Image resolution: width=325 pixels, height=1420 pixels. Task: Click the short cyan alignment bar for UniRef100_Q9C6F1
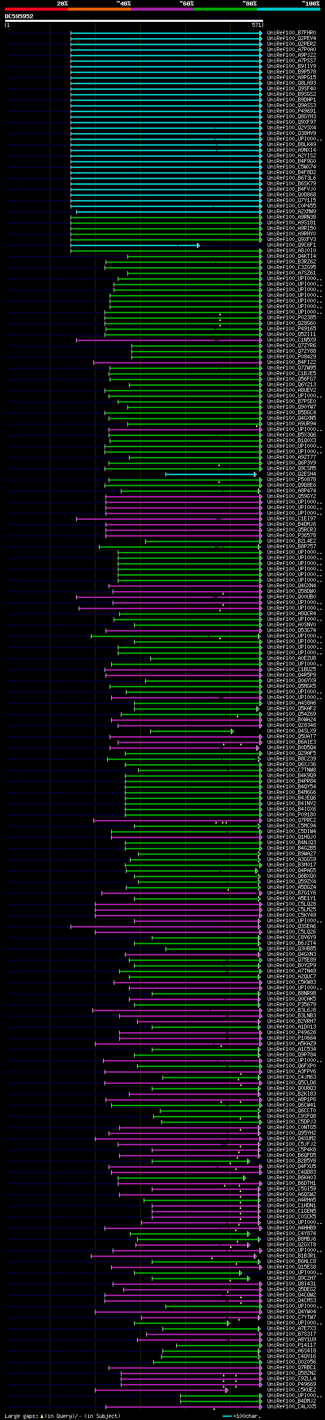[x=135, y=245]
